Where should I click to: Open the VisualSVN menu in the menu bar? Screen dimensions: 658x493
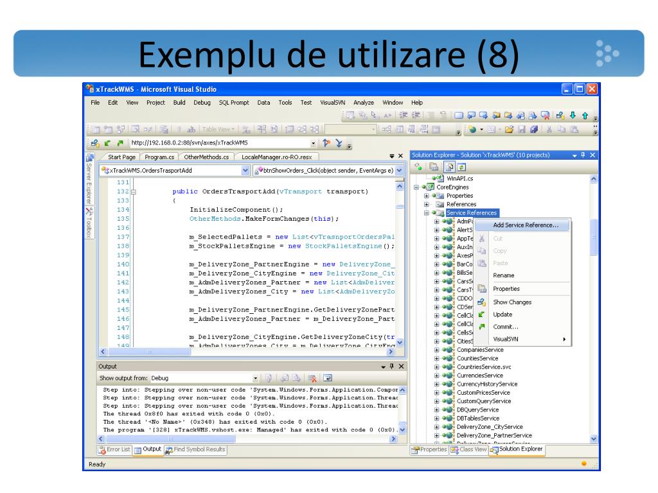pos(332,103)
